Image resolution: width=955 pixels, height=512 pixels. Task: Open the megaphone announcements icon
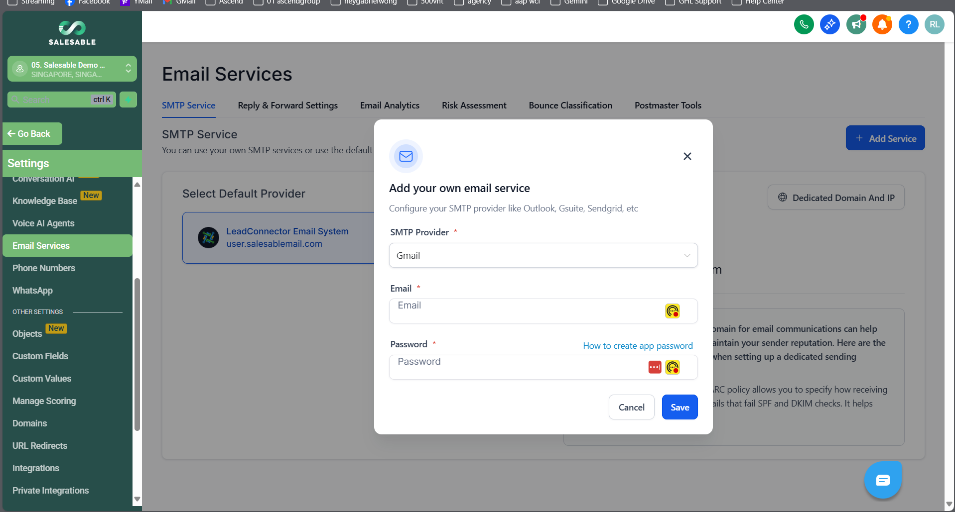[x=856, y=24]
